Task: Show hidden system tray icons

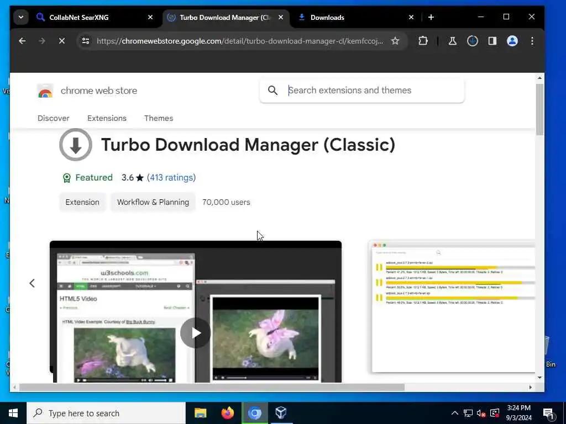Action: click(x=455, y=413)
